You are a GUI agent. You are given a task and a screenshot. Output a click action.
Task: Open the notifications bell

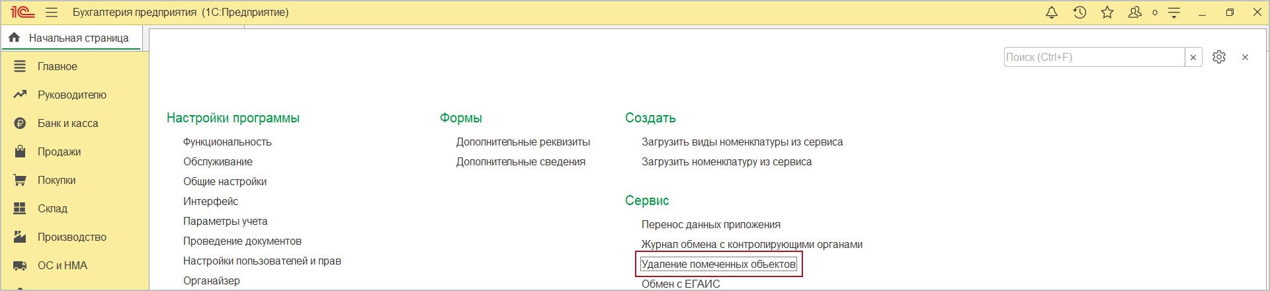(x=1051, y=13)
